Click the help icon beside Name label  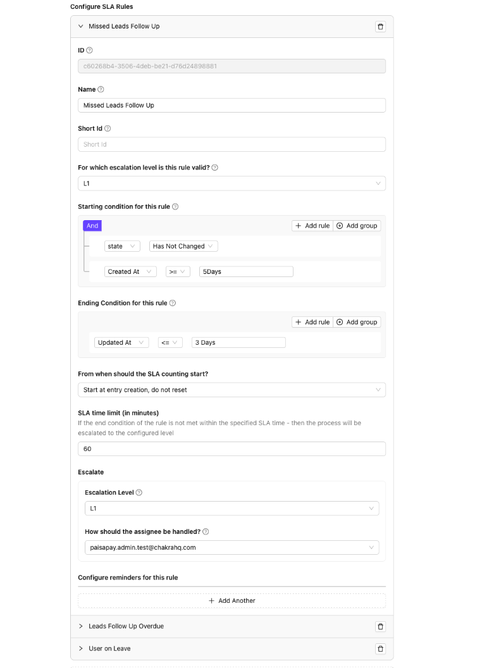[x=101, y=89]
